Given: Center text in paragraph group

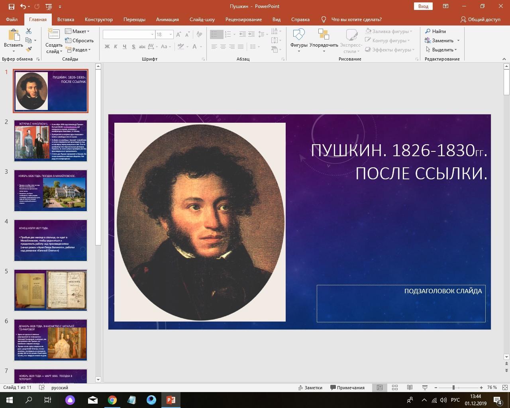Looking at the screenshot, I should tap(223, 47).
